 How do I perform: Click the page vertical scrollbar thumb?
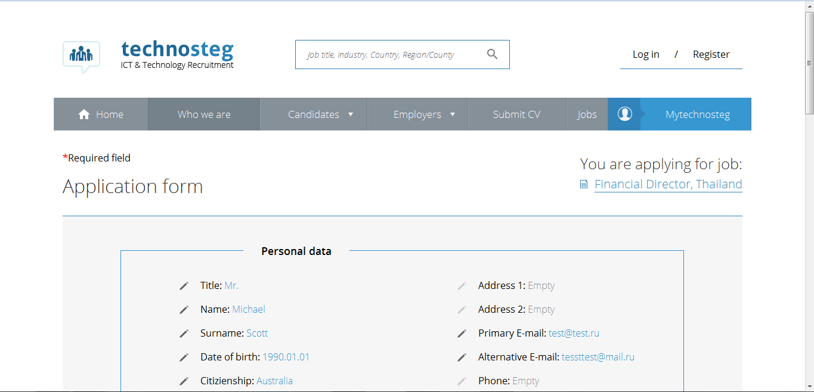809,63
